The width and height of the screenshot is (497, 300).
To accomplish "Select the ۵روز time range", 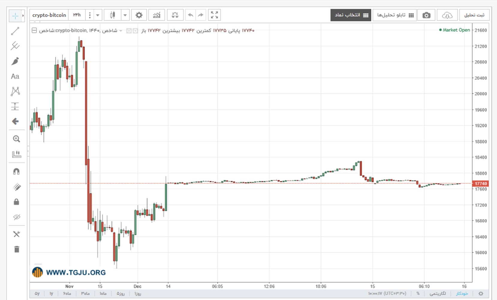I will tap(121, 293).
